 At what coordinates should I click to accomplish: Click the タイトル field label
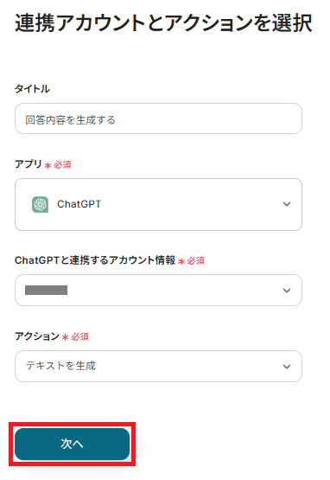pos(32,89)
